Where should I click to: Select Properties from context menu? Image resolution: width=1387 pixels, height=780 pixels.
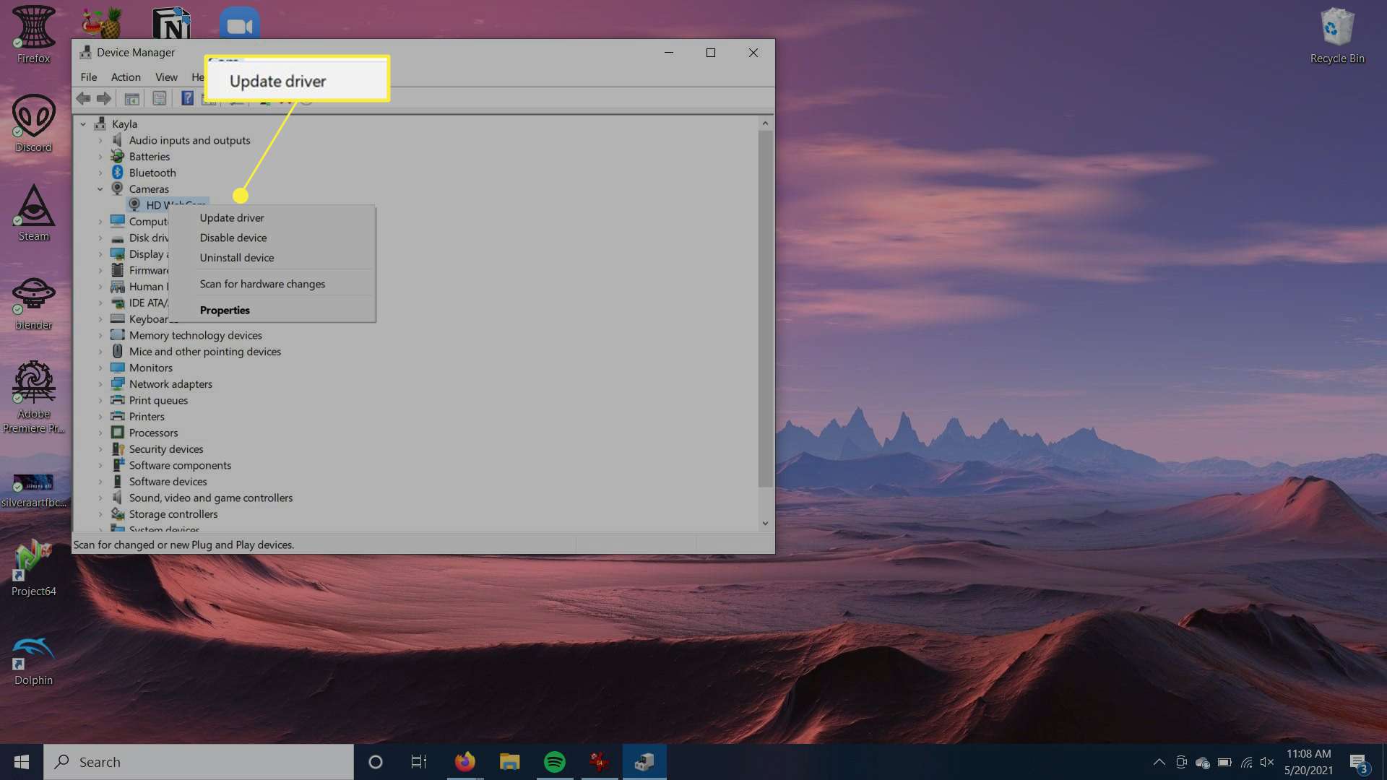click(223, 310)
